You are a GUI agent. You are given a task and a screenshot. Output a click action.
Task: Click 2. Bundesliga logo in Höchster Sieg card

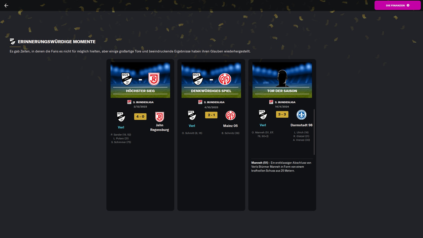pyautogui.click(x=129, y=102)
